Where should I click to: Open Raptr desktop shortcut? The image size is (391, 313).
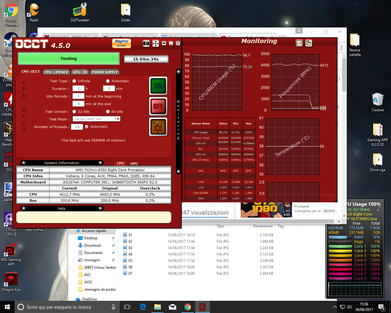[34, 13]
